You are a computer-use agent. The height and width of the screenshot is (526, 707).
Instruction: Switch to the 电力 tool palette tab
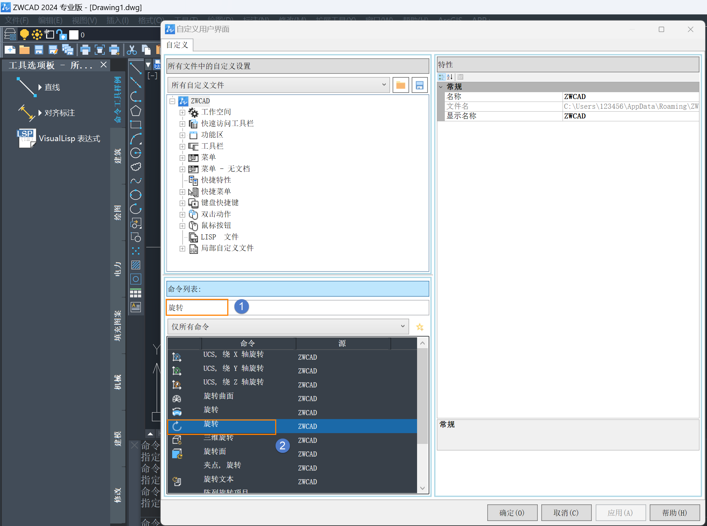pos(118,269)
